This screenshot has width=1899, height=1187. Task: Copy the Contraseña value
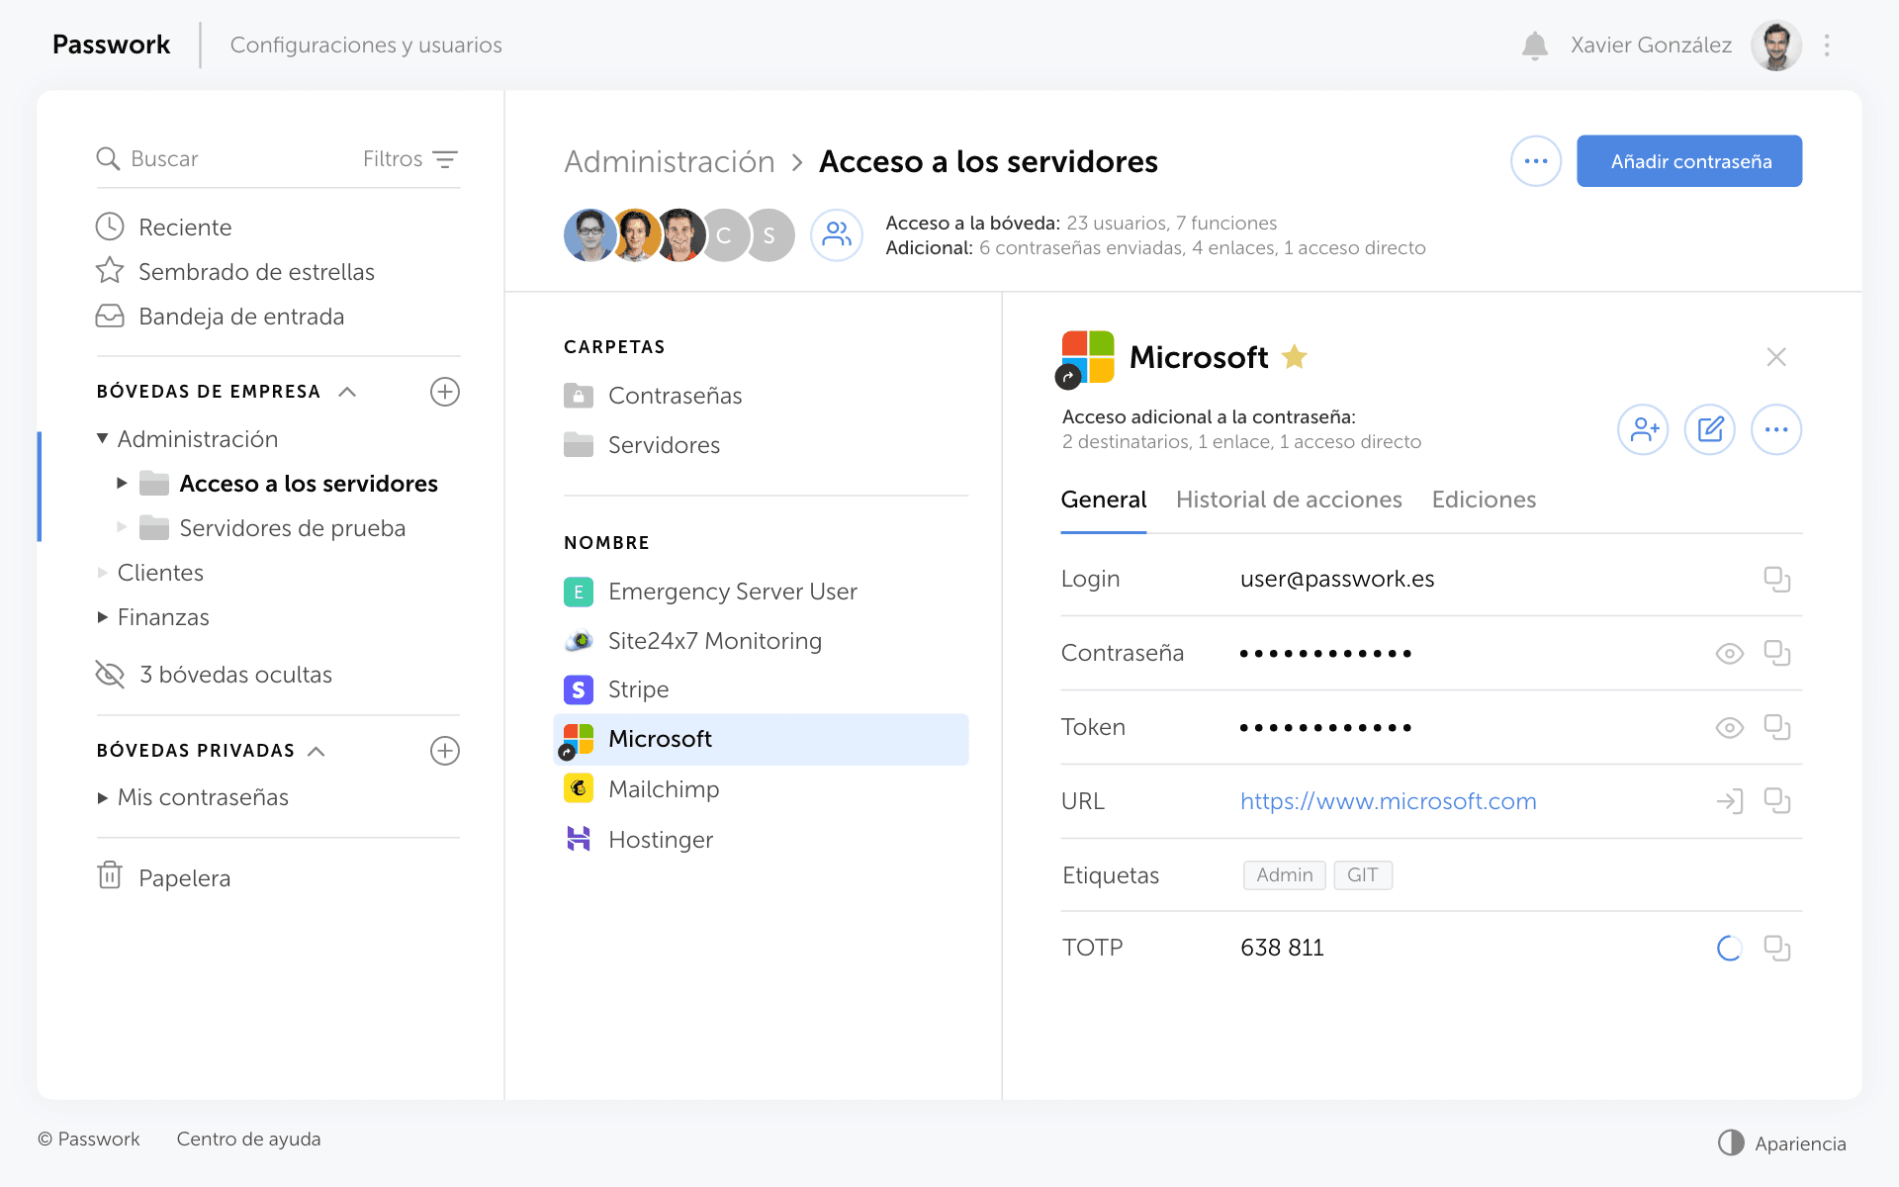[1777, 653]
